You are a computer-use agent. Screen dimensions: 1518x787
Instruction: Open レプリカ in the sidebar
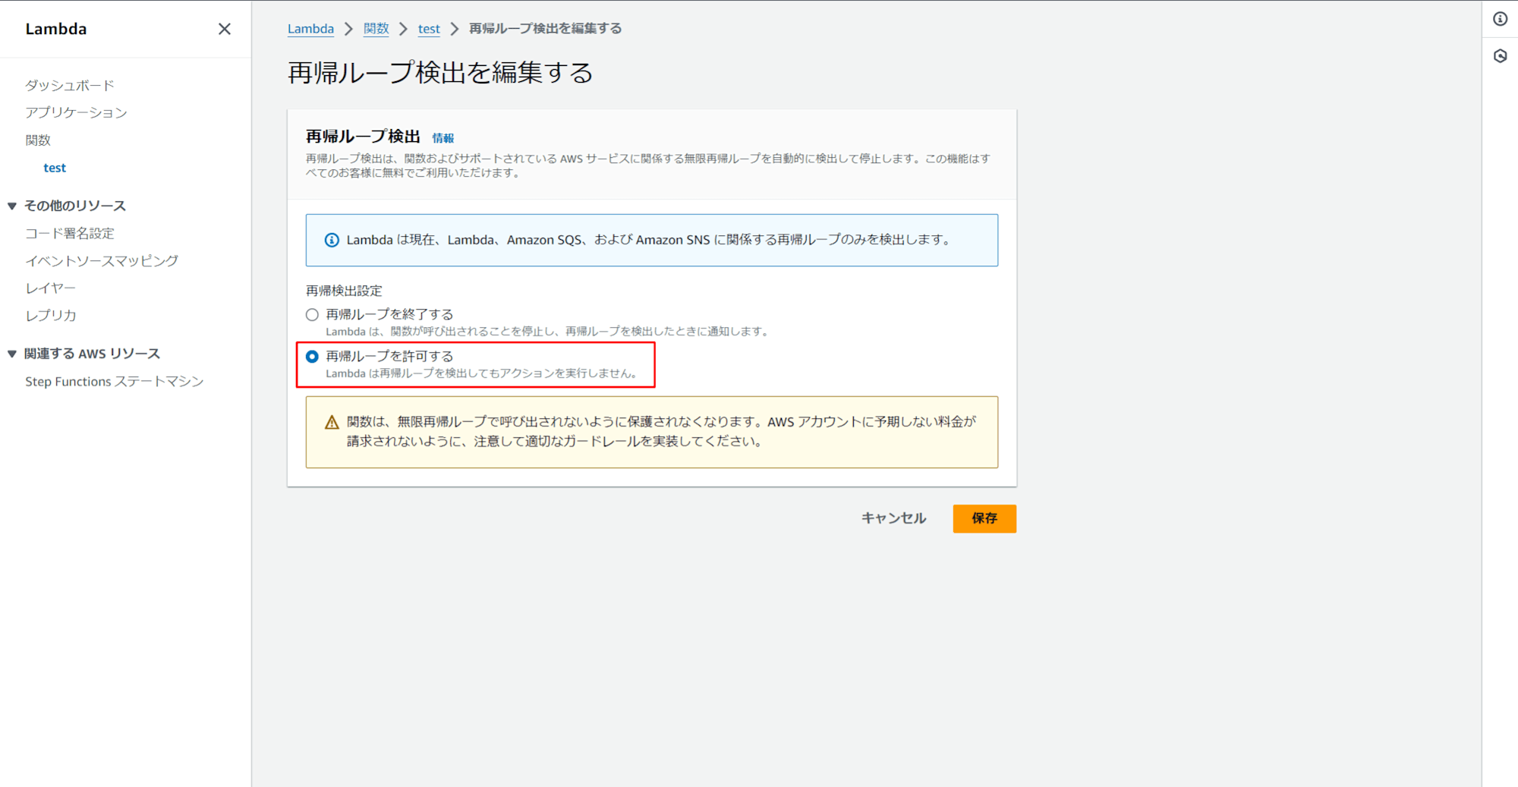click(x=51, y=315)
